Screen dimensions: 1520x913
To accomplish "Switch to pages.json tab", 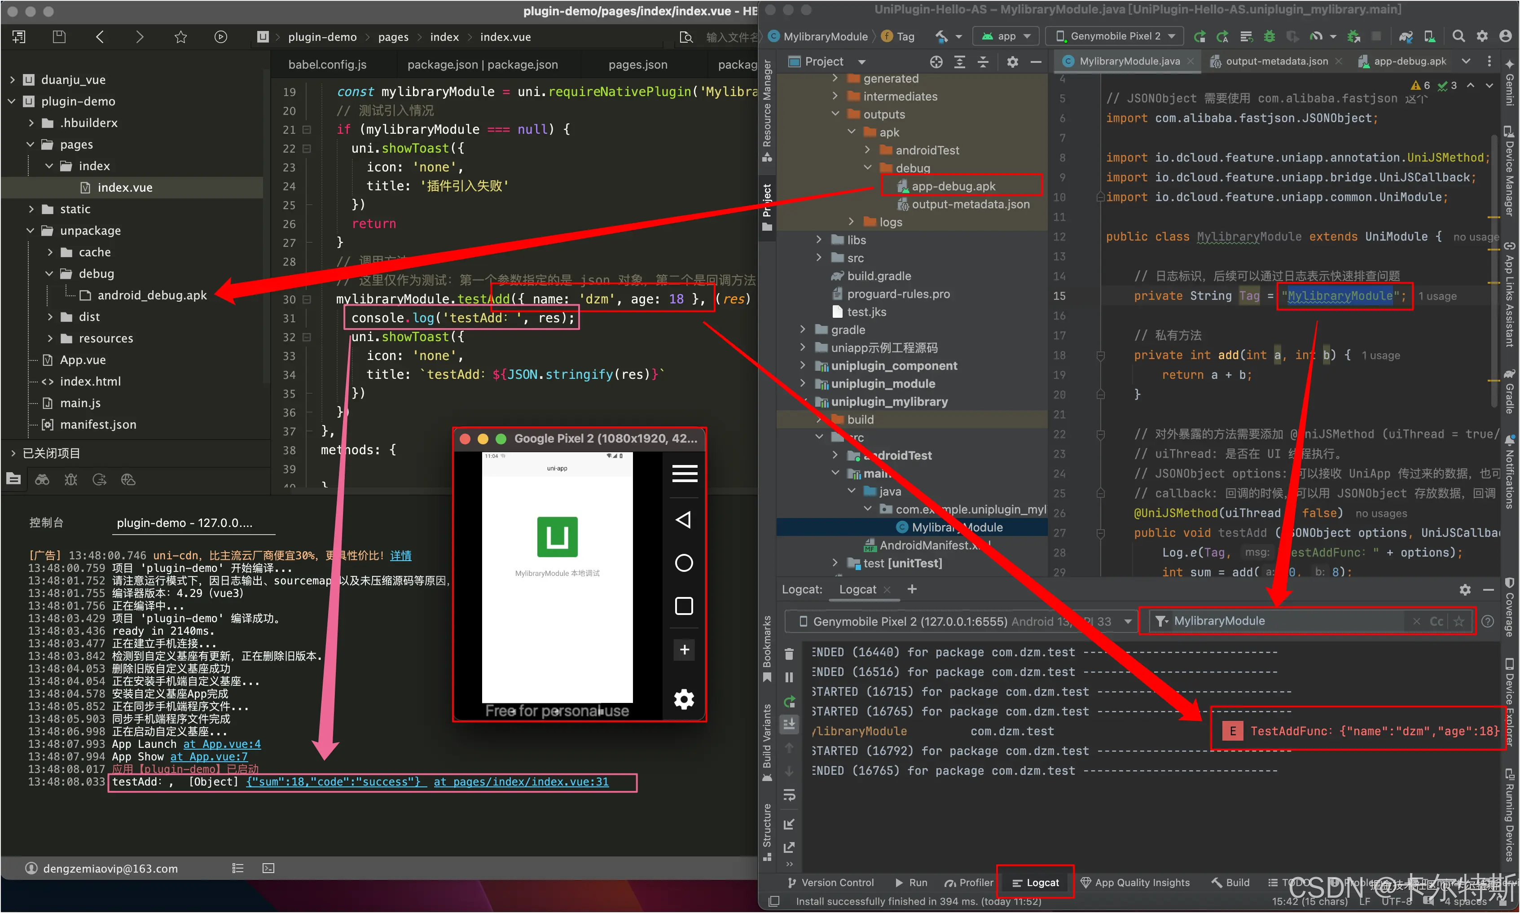I will 638,65.
